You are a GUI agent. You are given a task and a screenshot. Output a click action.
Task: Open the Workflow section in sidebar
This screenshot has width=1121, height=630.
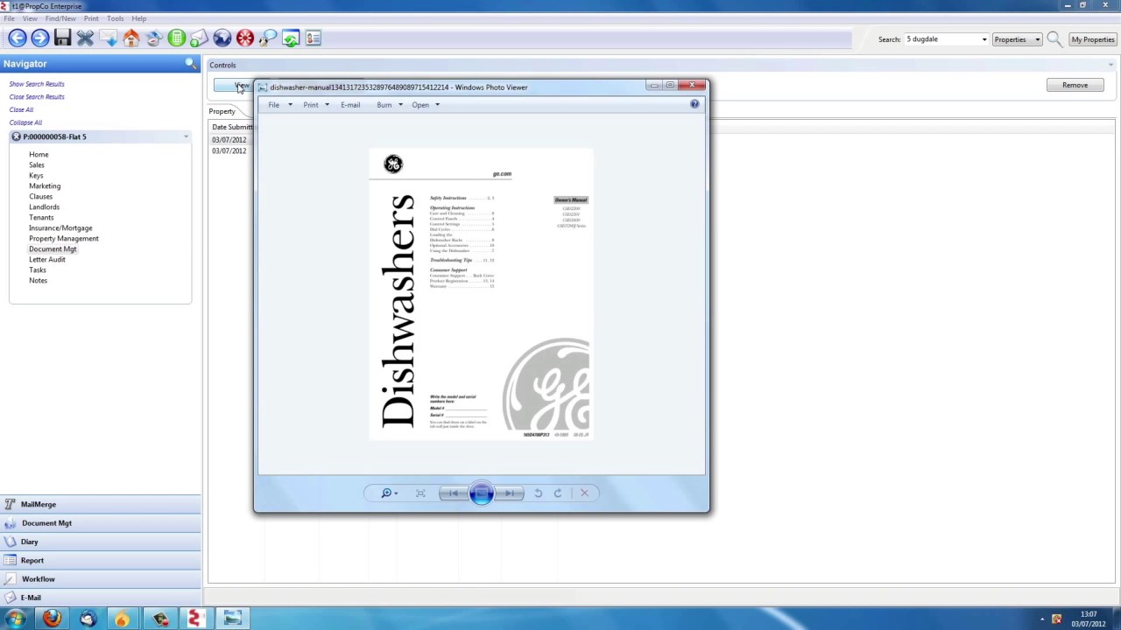tap(101, 579)
